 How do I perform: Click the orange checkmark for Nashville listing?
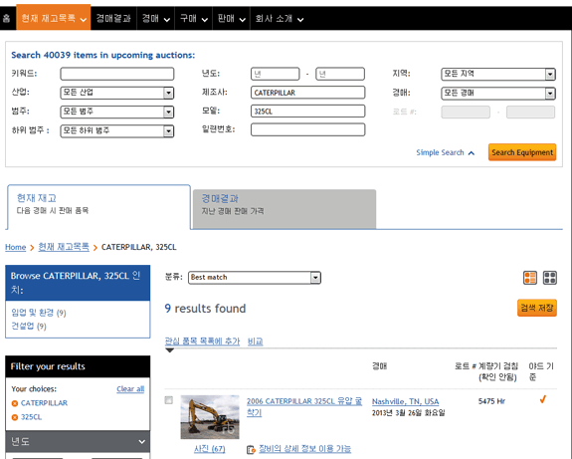tap(543, 399)
